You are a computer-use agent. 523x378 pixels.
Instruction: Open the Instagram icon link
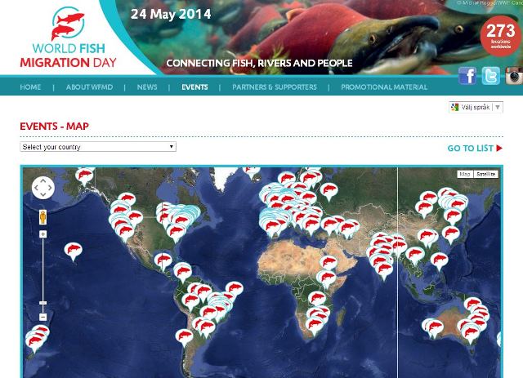514,76
